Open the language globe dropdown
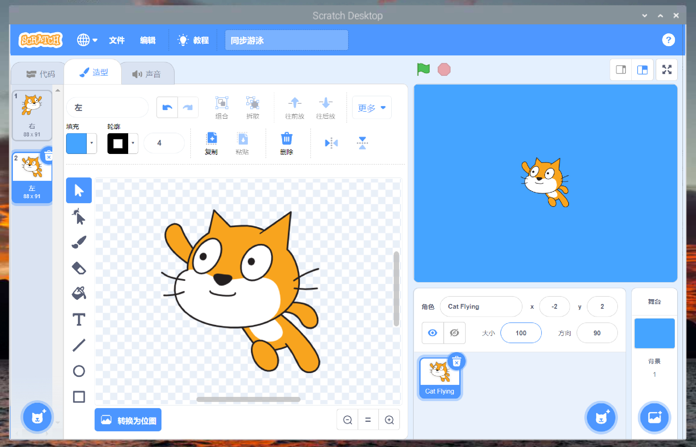This screenshot has width=696, height=447. [x=87, y=40]
